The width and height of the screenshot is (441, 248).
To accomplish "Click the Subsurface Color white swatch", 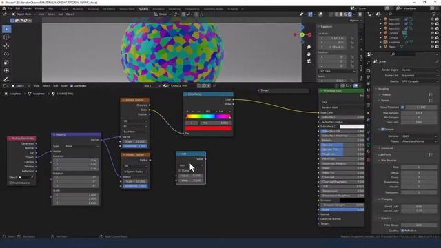I will point(351,127).
